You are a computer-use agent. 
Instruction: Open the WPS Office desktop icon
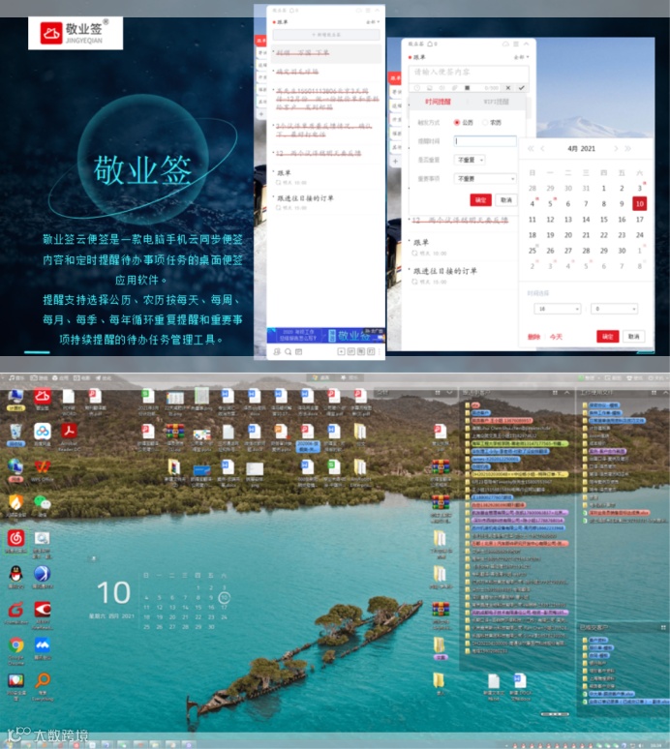tap(42, 466)
